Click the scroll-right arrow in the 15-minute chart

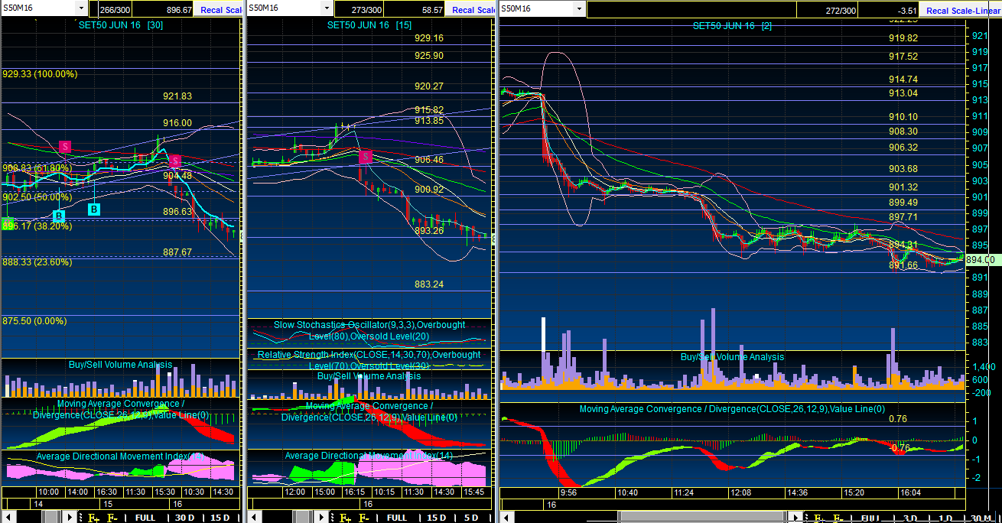pos(320,518)
